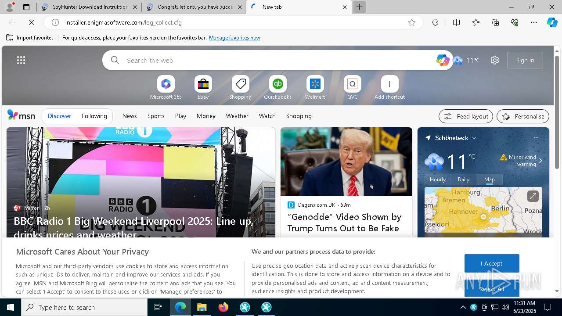
Task: Open new tab page settings gear
Action: pyautogui.click(x=495, y=60)
